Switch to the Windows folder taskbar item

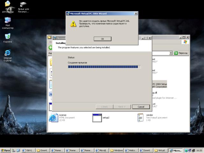tap(117, 150)
